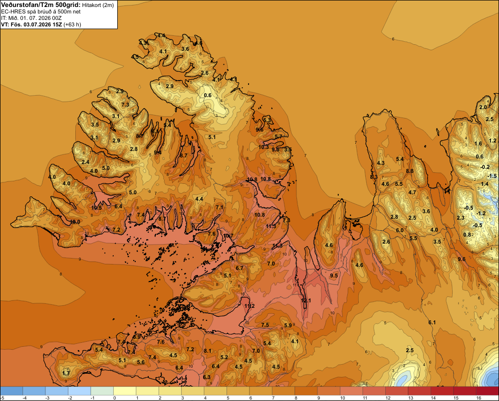
Task: Select the "10.0" temperature label
Action: coord(75,222)
